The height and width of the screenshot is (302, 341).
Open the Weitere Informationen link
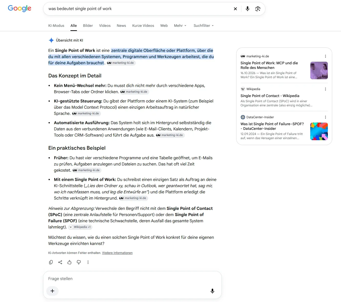[x=117, y=253]
